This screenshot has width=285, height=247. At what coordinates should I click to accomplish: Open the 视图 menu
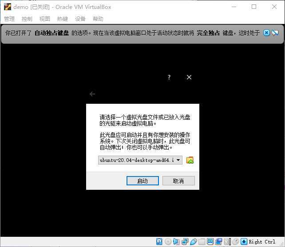point(45,19)
